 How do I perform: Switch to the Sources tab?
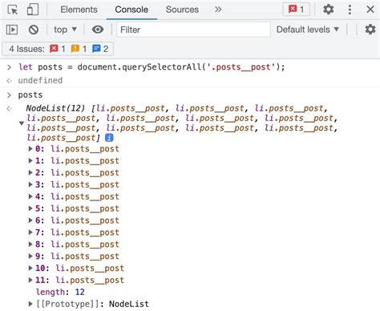coord(182,10)
